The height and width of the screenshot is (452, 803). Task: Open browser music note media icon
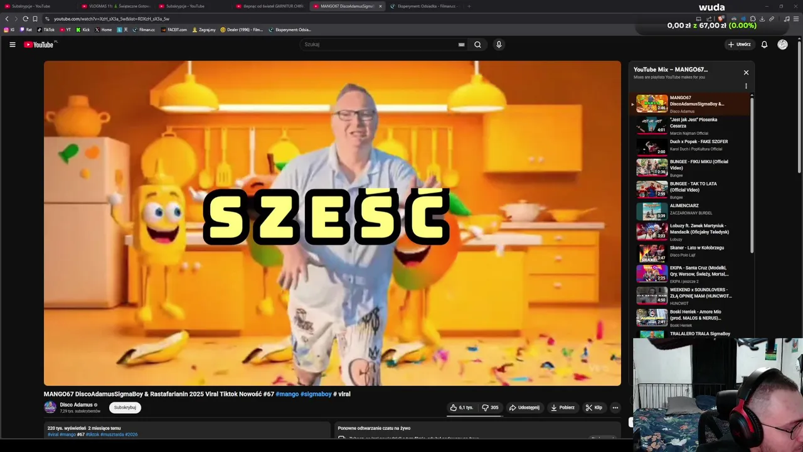point(787,19)
